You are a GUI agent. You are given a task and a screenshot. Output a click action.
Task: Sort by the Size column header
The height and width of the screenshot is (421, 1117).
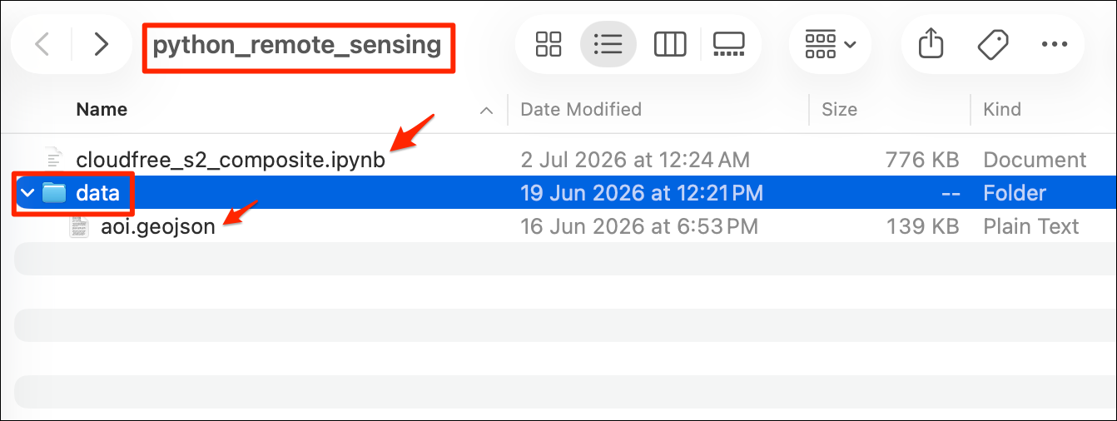(x=839, y=109)
